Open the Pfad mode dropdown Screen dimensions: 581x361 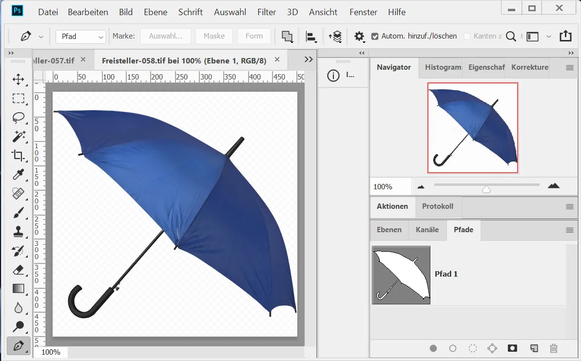(81, 37)
